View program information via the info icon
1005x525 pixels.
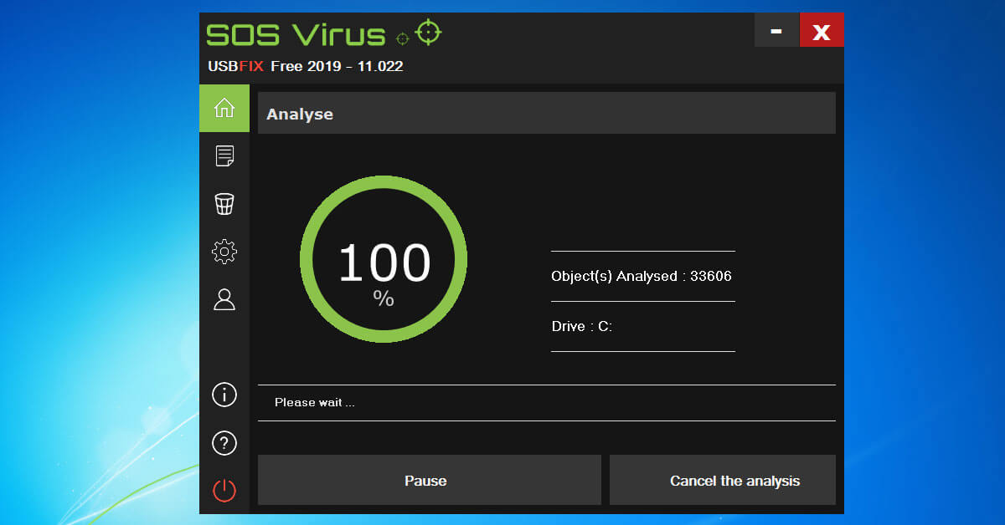tap(224, 395)
